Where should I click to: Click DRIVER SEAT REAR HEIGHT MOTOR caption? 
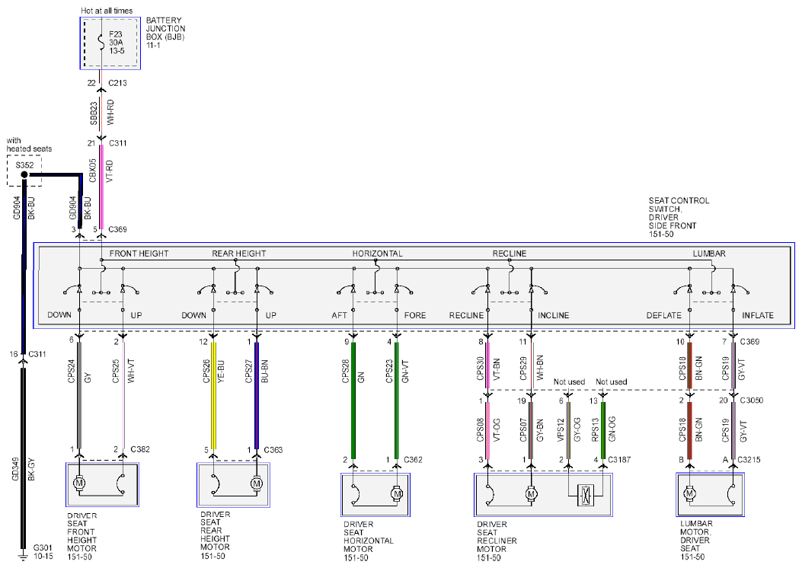[x=216, y=534]
